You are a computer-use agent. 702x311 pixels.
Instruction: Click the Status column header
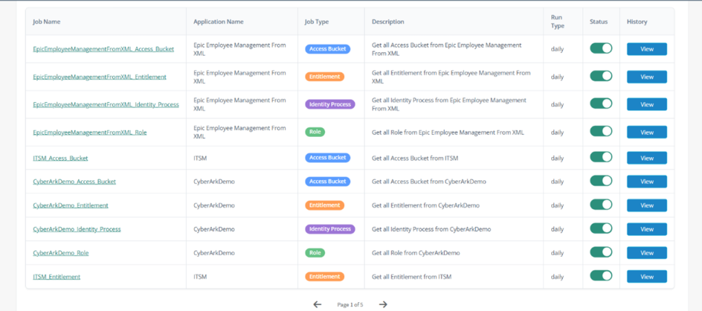click(598, 22)
